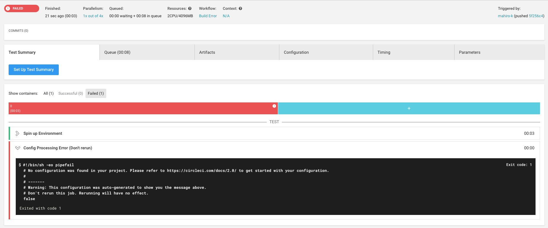Image resolution: width=548 pixels, height=228 pixels.
Task: Show Failed (1) containers filter
Action: (96, 94)
